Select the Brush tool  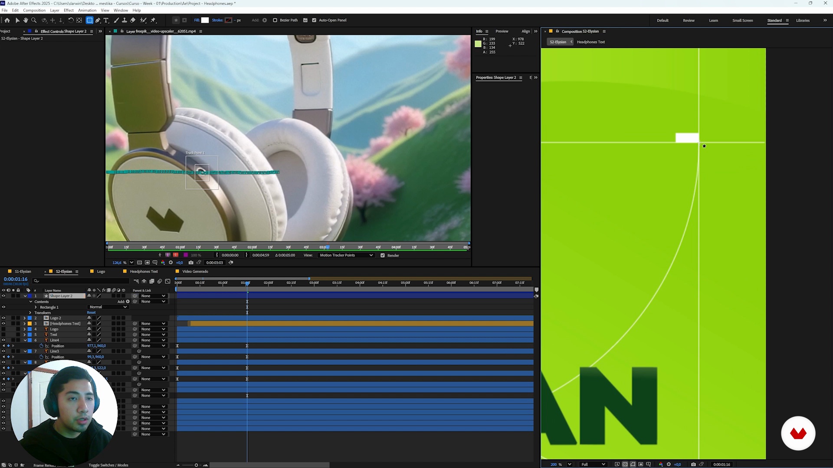pos(116,20)
